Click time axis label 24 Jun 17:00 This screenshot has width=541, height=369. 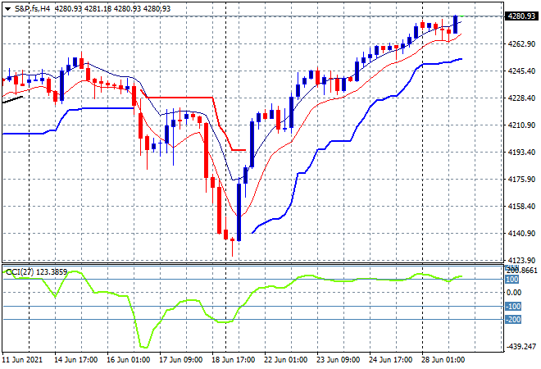click(390, 360)
